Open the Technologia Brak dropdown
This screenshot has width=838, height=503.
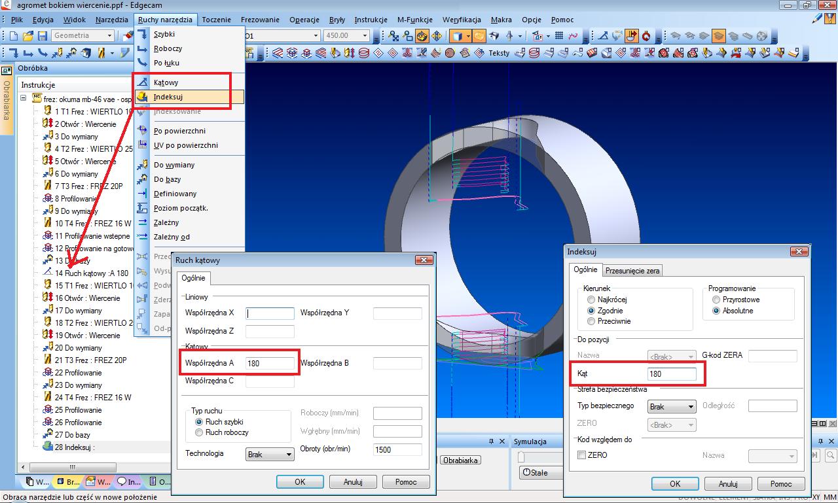tap(270, 454)
